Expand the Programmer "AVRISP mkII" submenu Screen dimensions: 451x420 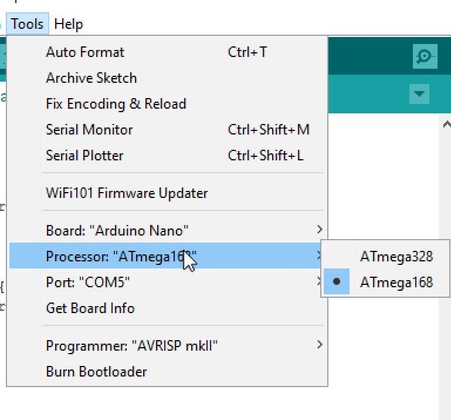(167, 345)
